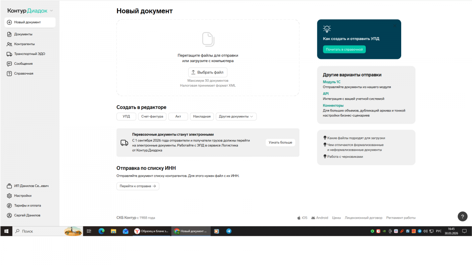The height and width of the screenshot is (265, 472).
Task: Open Контрагенты via its people icon
Action: (9, 44)
